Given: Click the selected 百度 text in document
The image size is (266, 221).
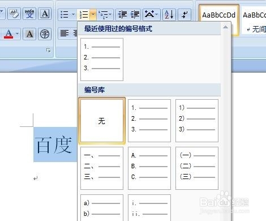Looking at the screenshot, I should click(x=54, y=145).
